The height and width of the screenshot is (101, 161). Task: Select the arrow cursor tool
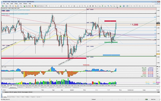click(47, 6)
